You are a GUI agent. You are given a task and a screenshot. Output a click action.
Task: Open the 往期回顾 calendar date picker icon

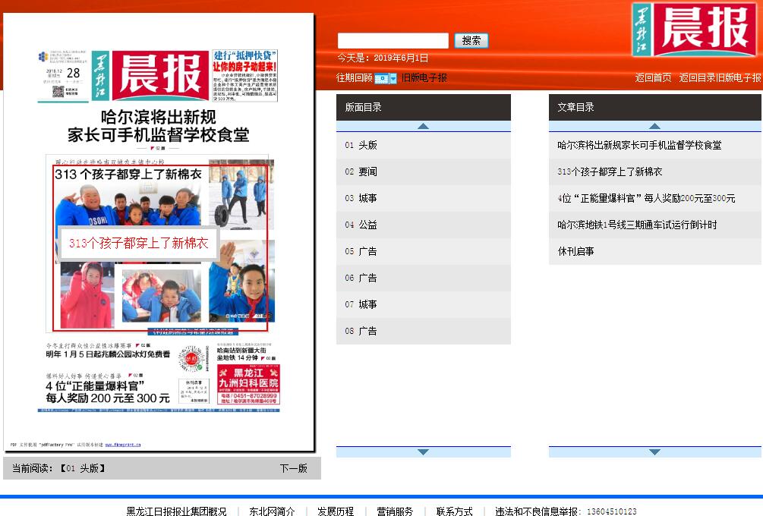tap(382, 78)
